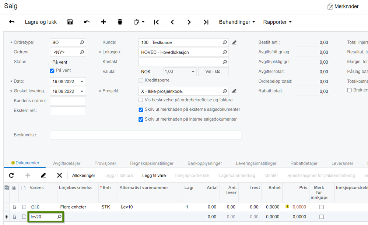Add a row with the grid plus icon
Screen dimensions: 368x225
tap(28, 176)
